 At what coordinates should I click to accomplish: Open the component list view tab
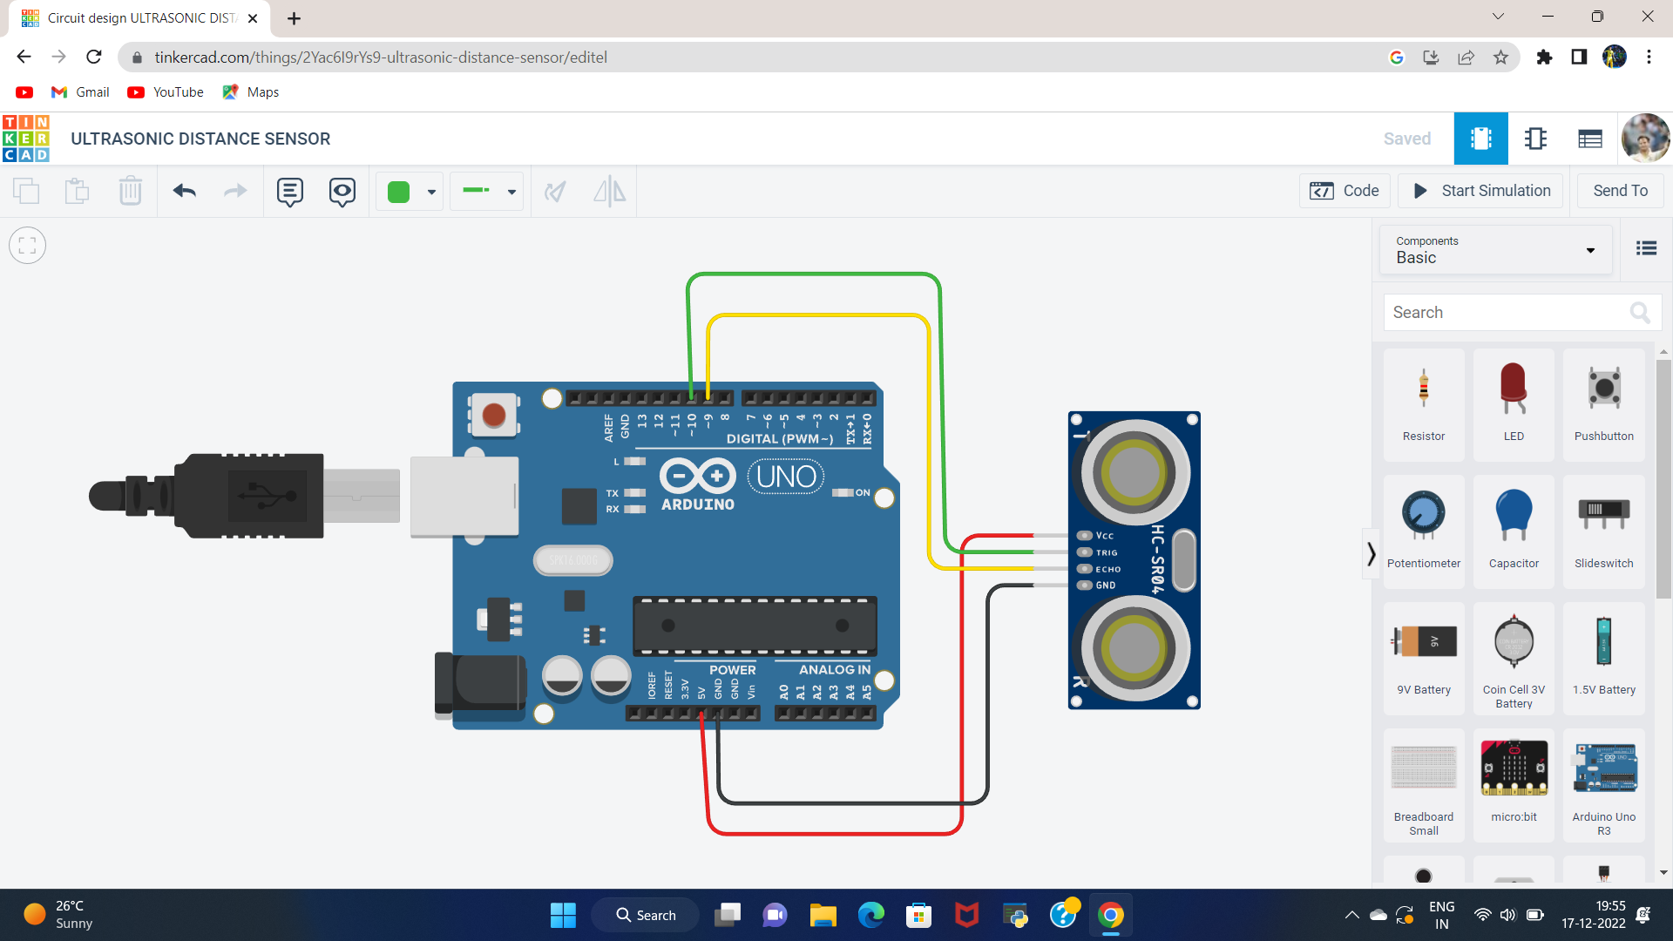pos(1589,139)
